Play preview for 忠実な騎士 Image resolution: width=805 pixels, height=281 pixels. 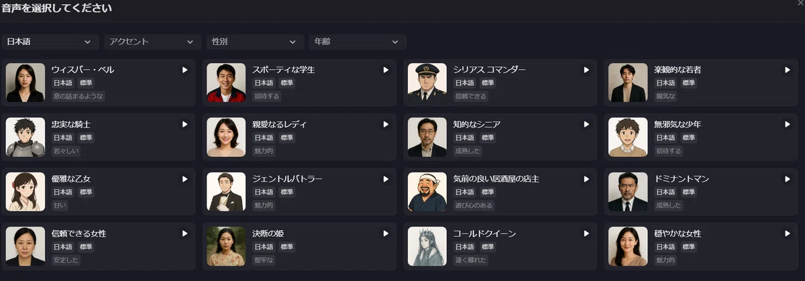click(x=184, y=124)
